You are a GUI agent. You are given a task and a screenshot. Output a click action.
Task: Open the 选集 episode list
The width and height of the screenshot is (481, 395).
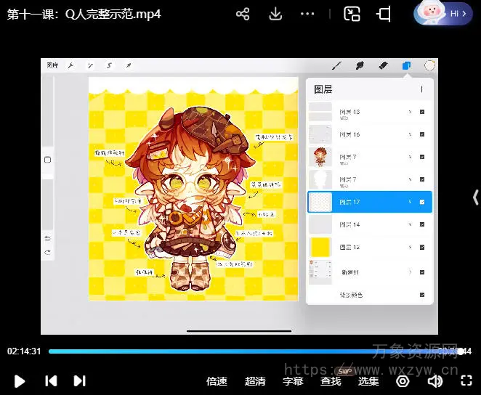tap(368, 381)
